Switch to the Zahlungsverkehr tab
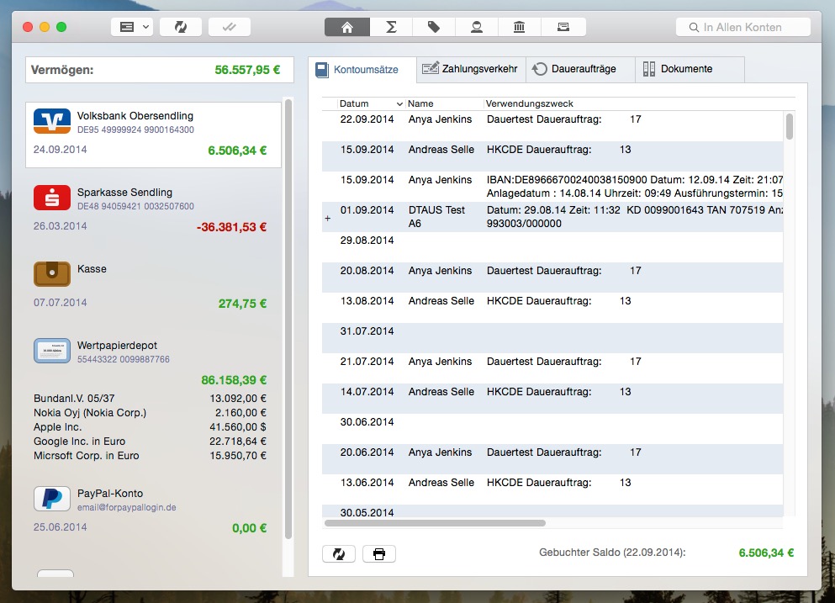 pos(472,69)
